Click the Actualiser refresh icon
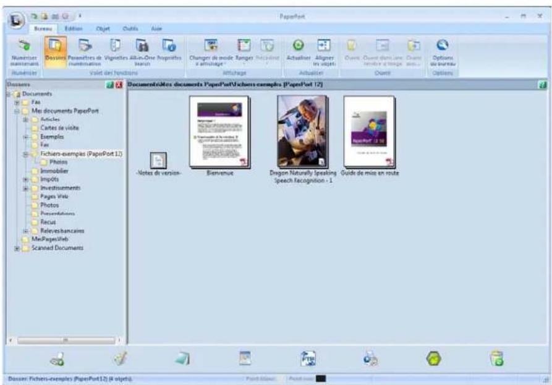The width and height of the screenshot is (552, 385). click(x=298, y=45)
